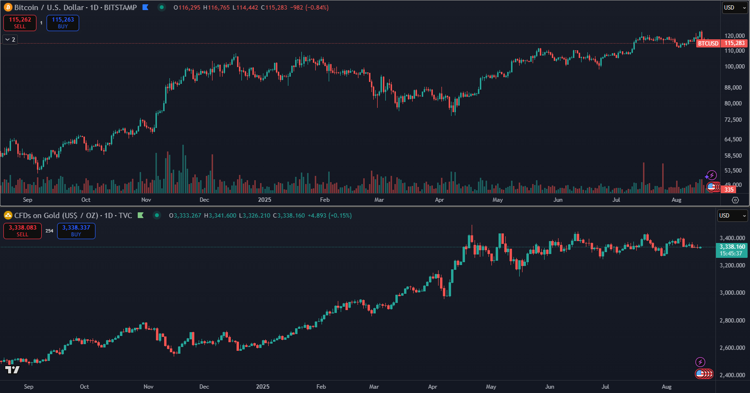This screenshot has height=393, width=750.
Task: Click the gold bars icon on the gold chart
Action: [x=8, y=216]
